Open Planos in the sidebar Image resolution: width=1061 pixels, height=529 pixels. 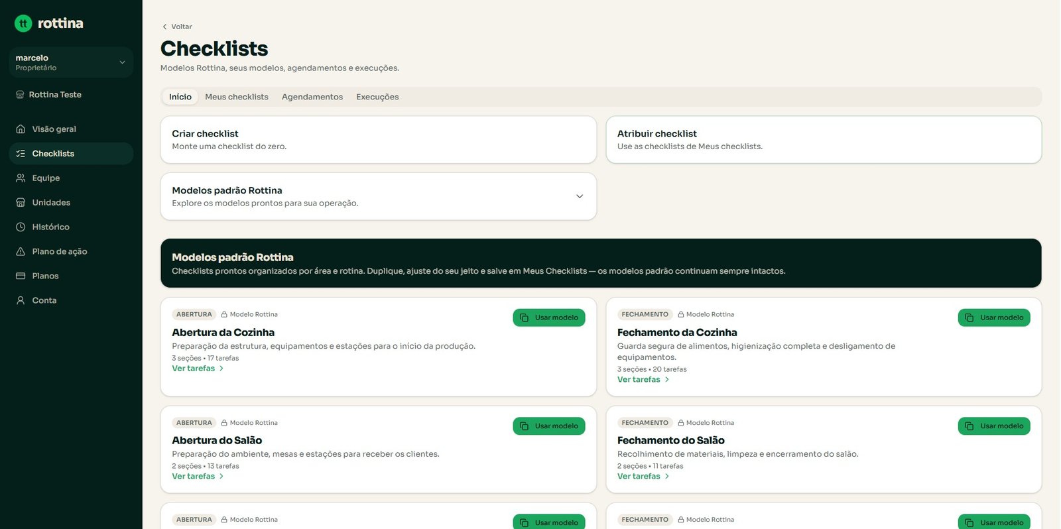coord(71,276)
